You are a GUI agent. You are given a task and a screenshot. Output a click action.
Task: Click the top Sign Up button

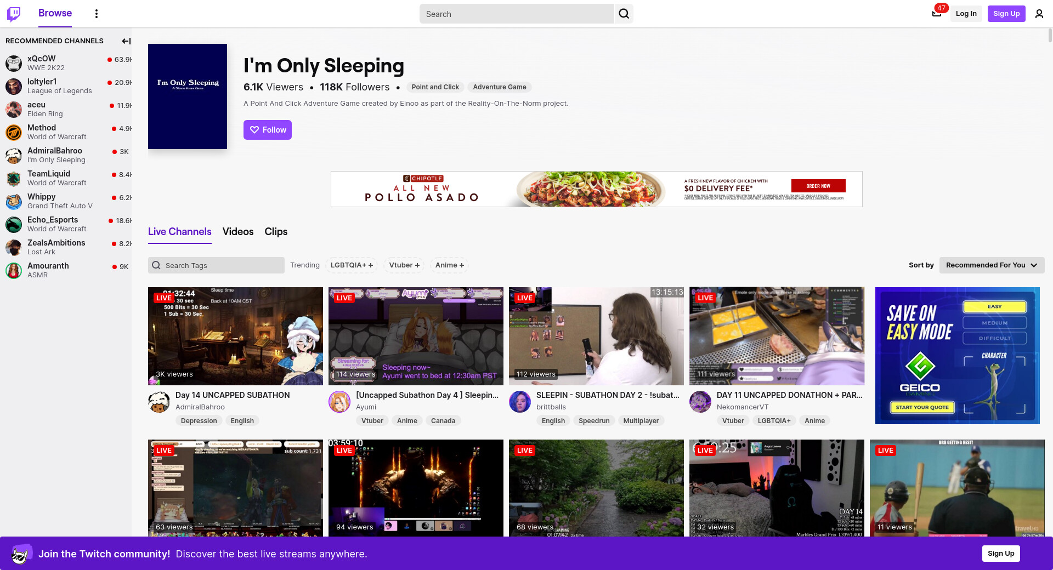click(1006, 14)
